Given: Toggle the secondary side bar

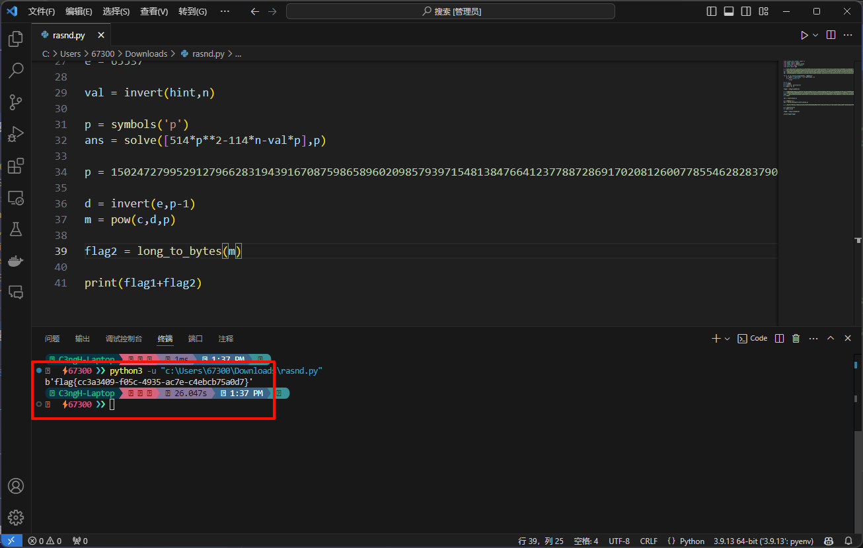Looking at the screenshot, I should click(x=746, y=11).
